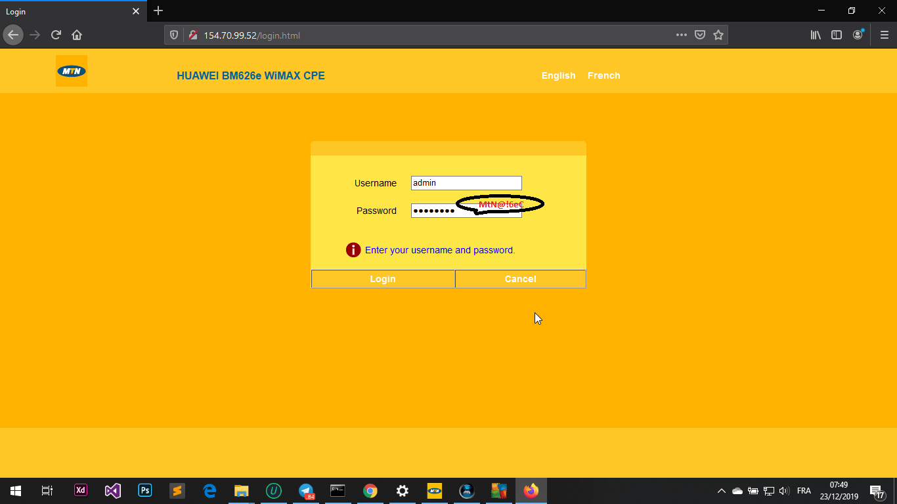
Task: Open OneDrive tray icon
Action: coord(737,491)
